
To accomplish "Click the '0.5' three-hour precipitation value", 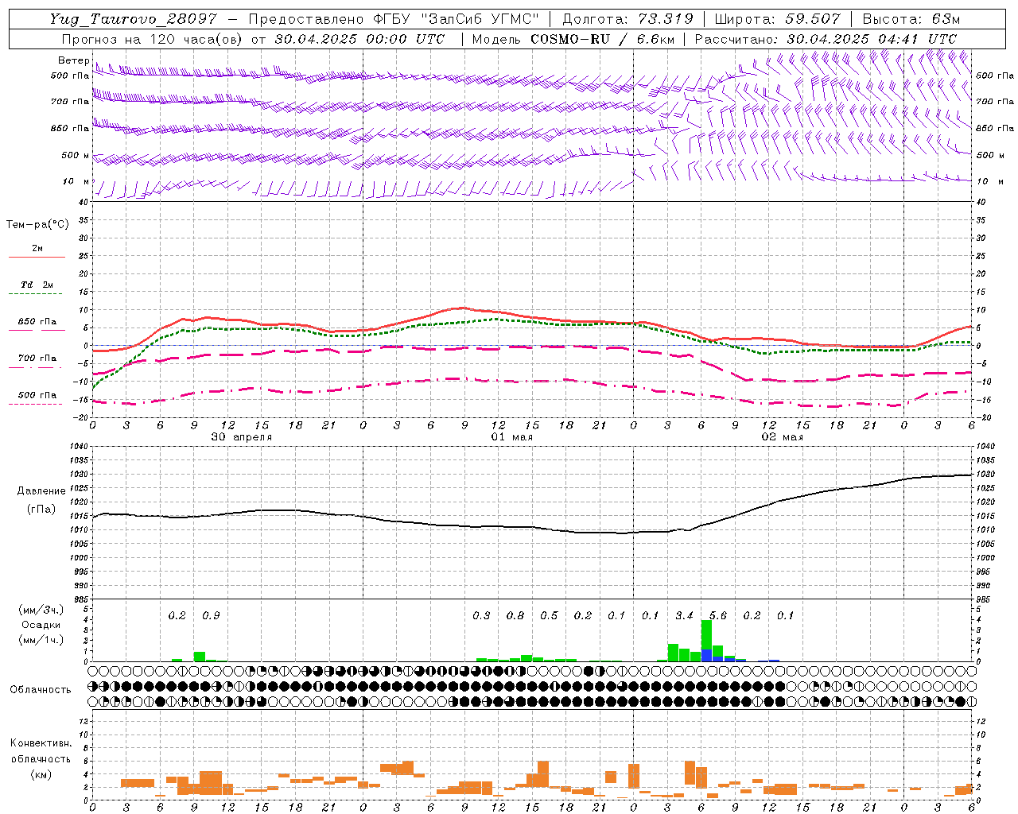I will 549,615.
